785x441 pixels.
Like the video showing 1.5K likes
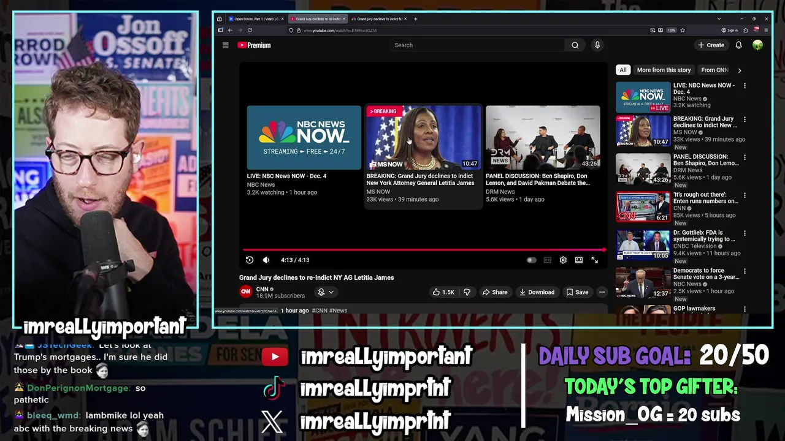pyautogui.click(x=443, y=292)
